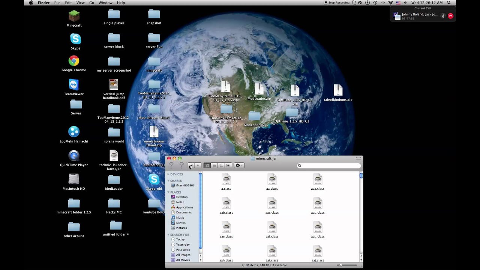Select the LogMeIn Hamachi desktop icon

[x=74, y=134]
